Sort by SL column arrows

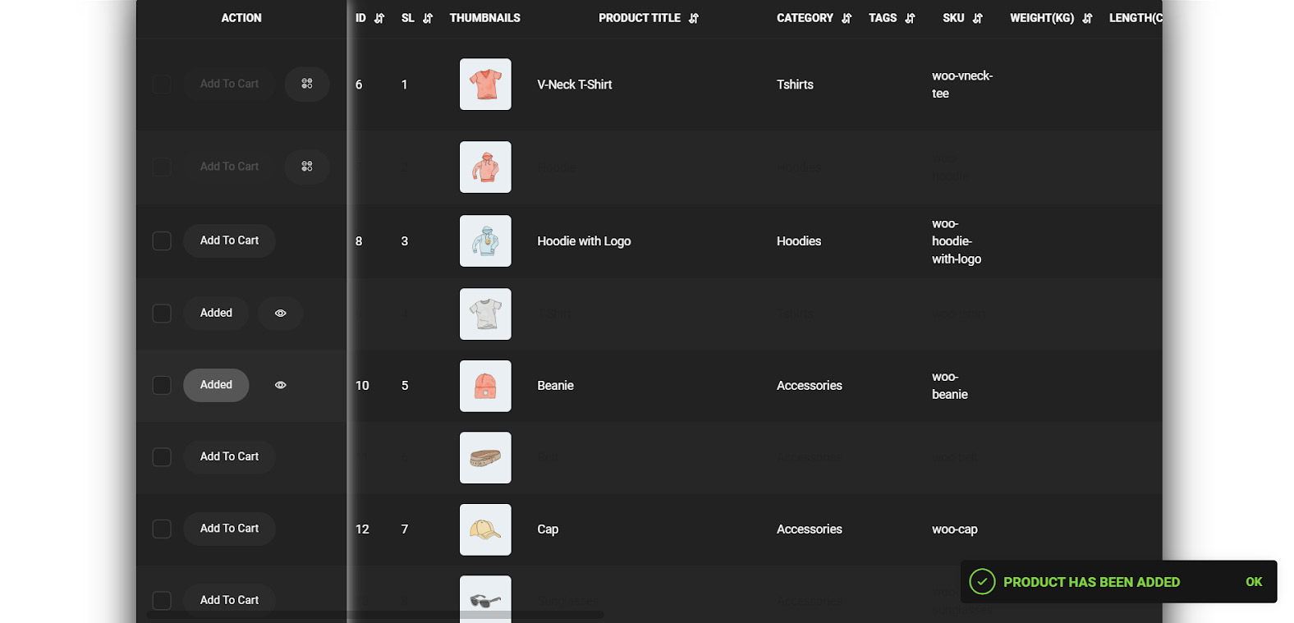pyautogui.click(x=427, y=18)
